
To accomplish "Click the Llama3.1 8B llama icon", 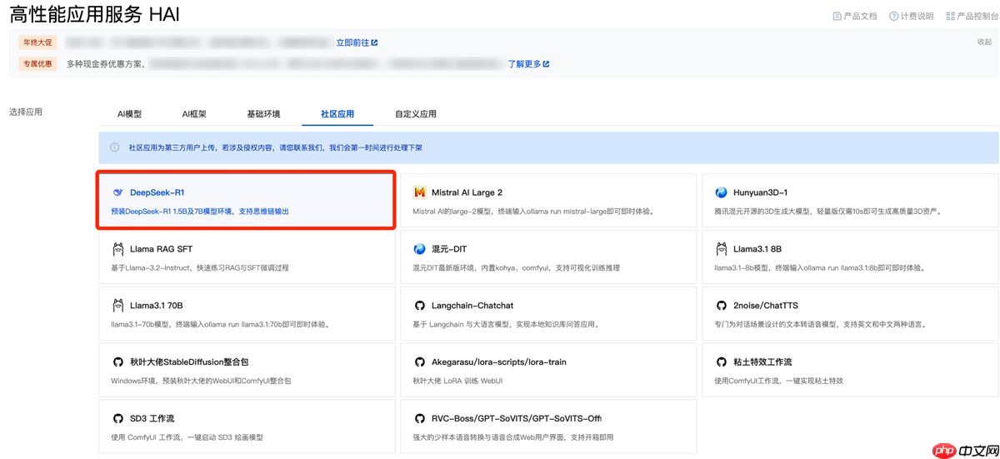I will [x=722, y=249].
